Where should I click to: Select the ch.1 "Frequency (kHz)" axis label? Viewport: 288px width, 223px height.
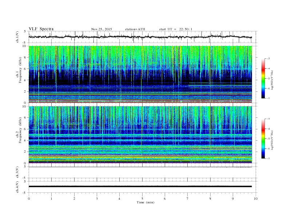20,70
